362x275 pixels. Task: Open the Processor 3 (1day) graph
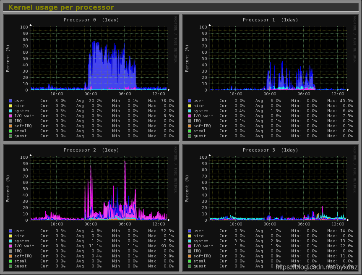[271, 208]
